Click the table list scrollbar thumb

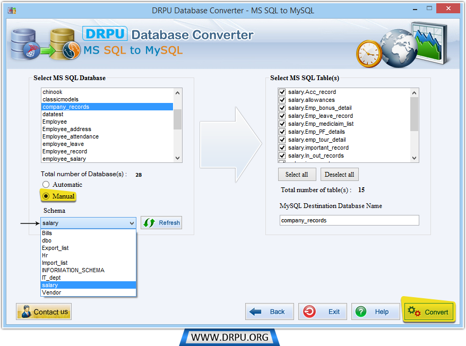(415, 114)
